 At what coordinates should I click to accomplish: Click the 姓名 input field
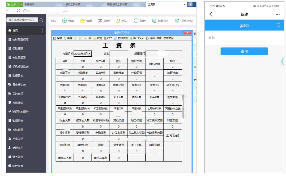point(118,54)
